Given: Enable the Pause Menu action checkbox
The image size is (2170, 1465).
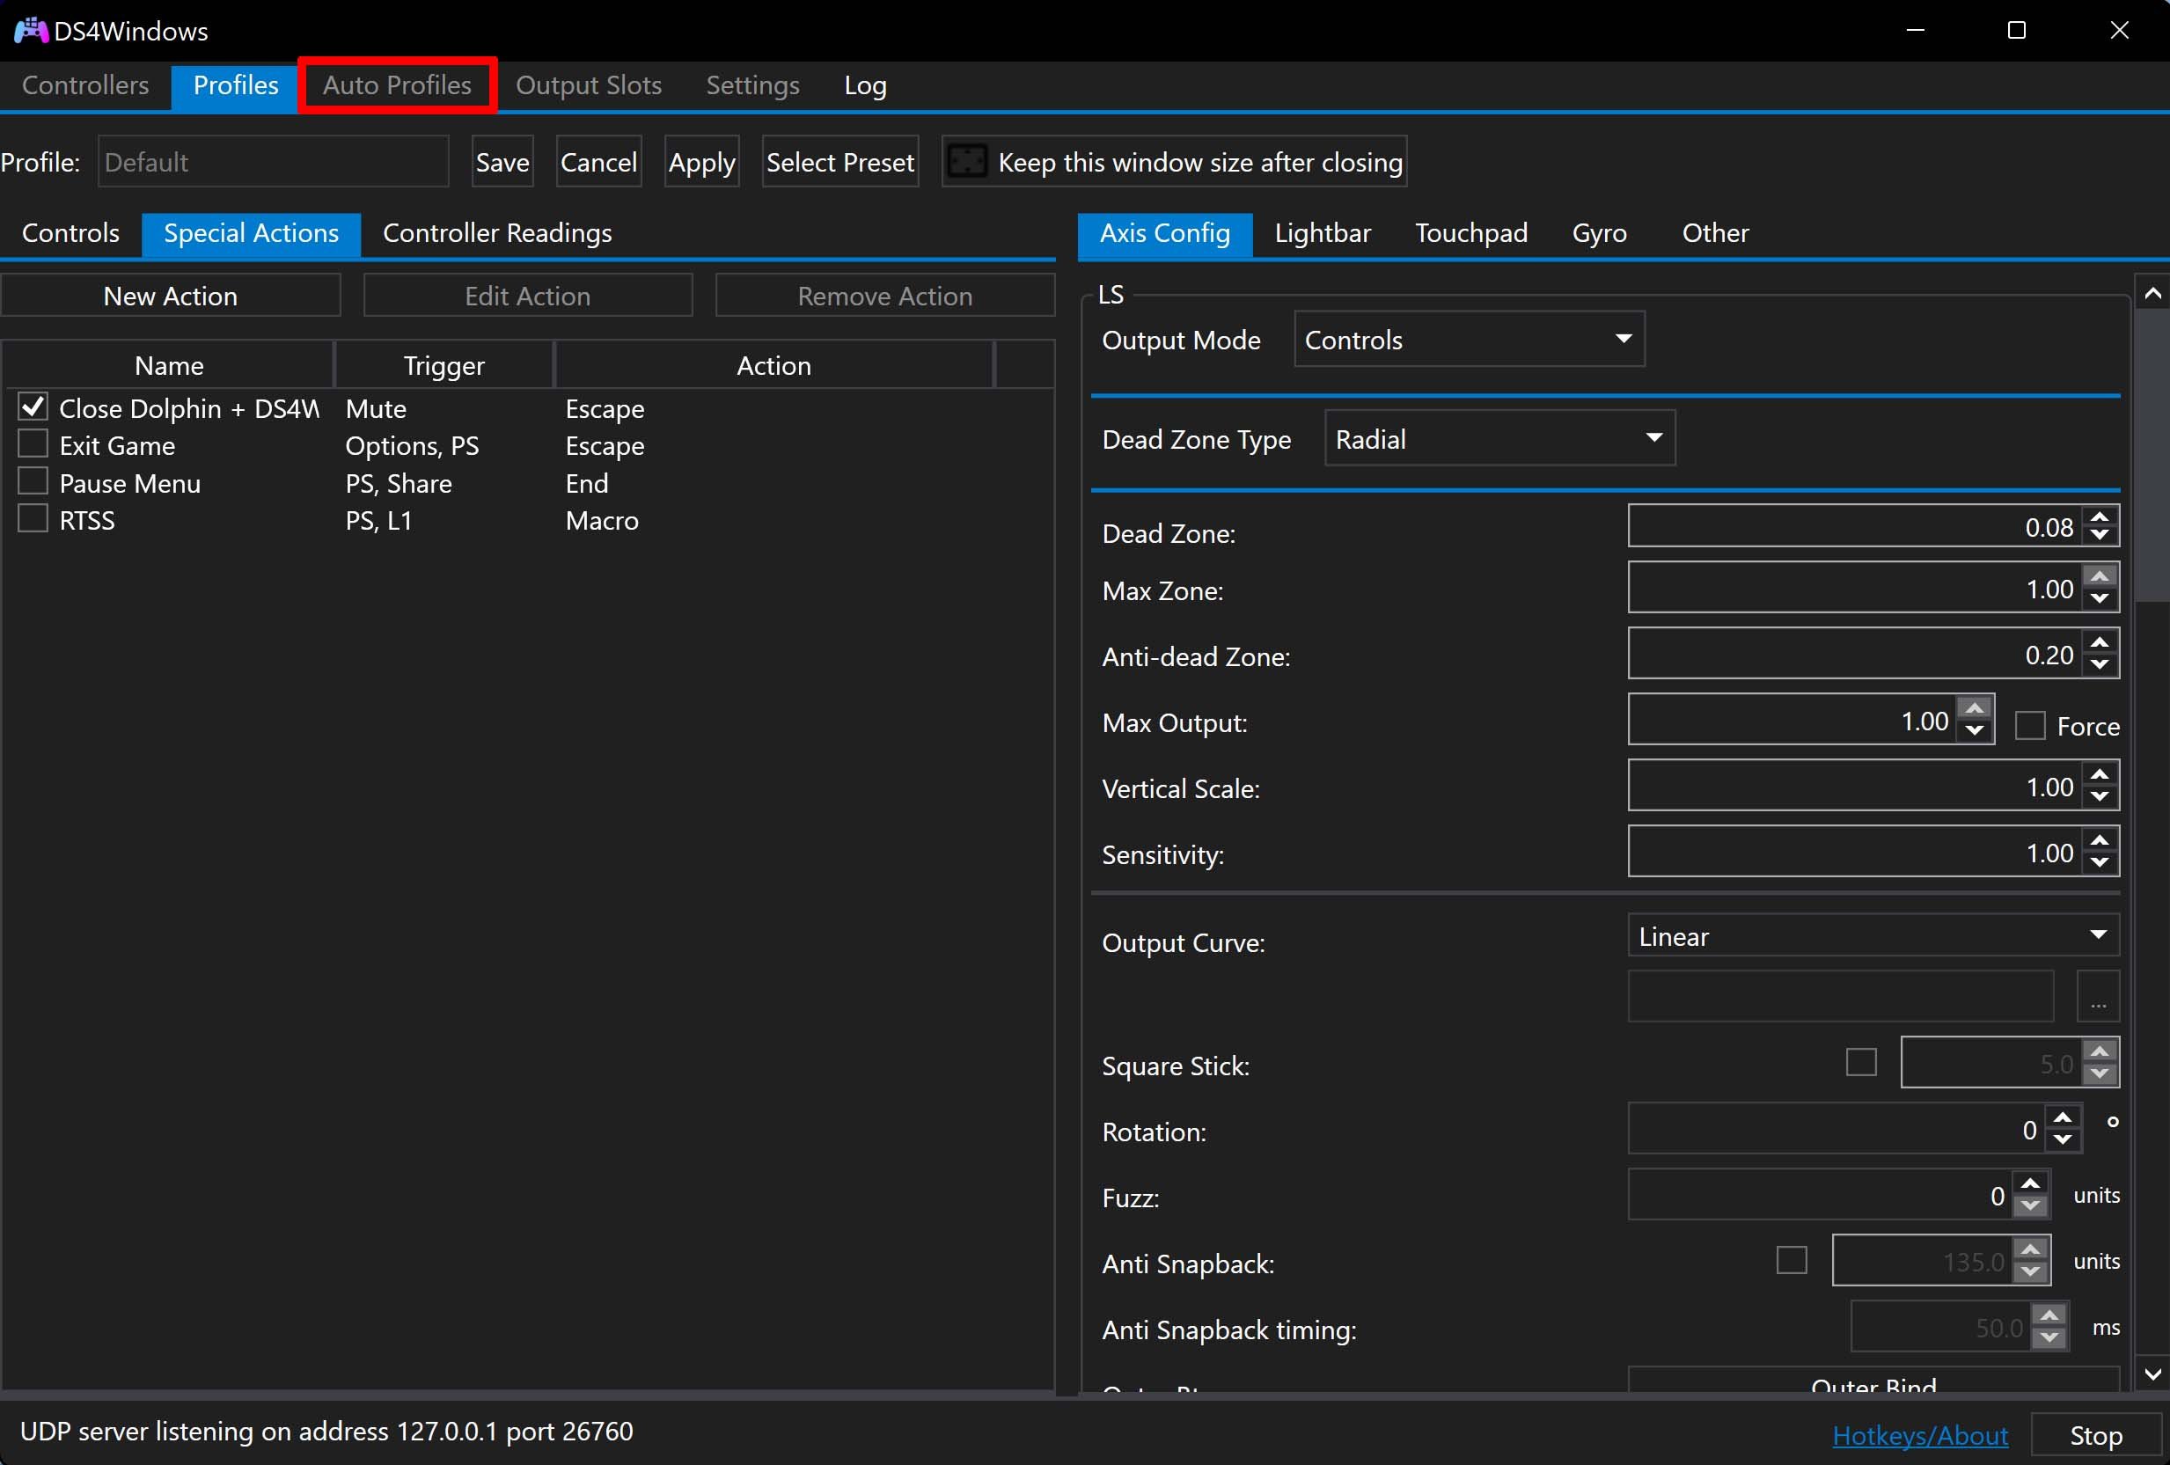Looking at the screenshot, I should pyautogui.click(x=33, y=482).
